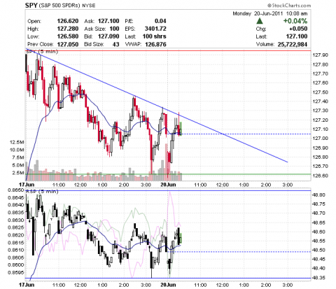
Task: Click the 48.80 RSP price label
Action: pyautogui.click(x=318, y=195)
